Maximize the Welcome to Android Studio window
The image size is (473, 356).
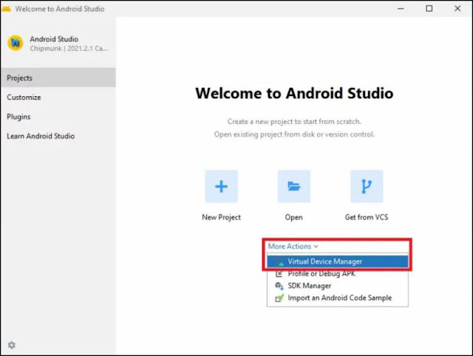(x=429, y=9)
